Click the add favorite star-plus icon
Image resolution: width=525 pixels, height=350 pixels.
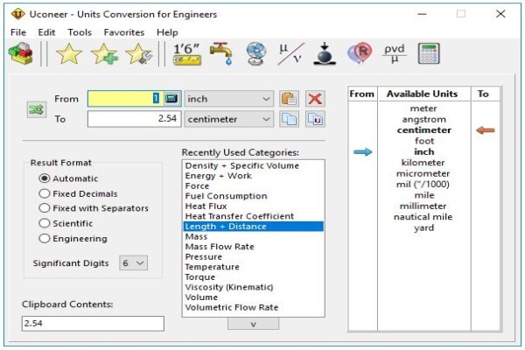pyautogui.click(x=104, y=53)
